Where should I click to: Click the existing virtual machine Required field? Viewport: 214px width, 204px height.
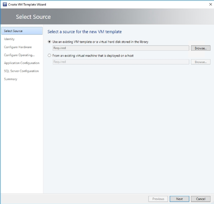[121, 62]
